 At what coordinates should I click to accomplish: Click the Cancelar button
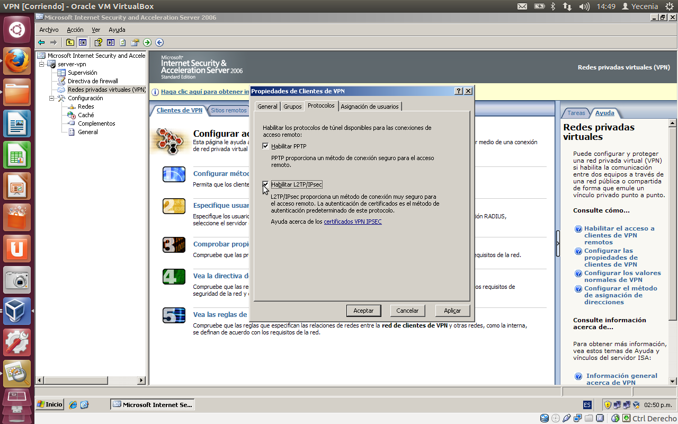(408, 311)
